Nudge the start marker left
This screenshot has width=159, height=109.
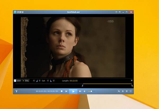point(34,81)
